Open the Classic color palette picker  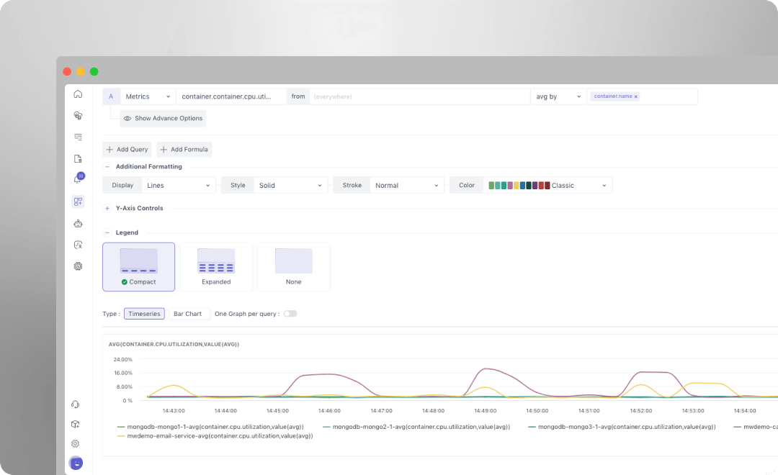coord(547,185)
